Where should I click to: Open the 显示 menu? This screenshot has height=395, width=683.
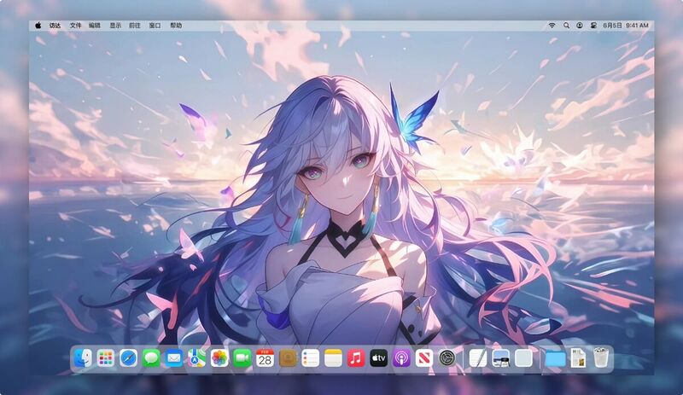[x=115, y=26]
